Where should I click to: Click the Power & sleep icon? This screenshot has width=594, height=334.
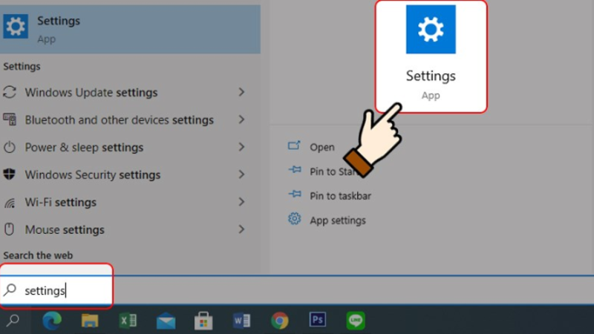[x=10, y=147]
